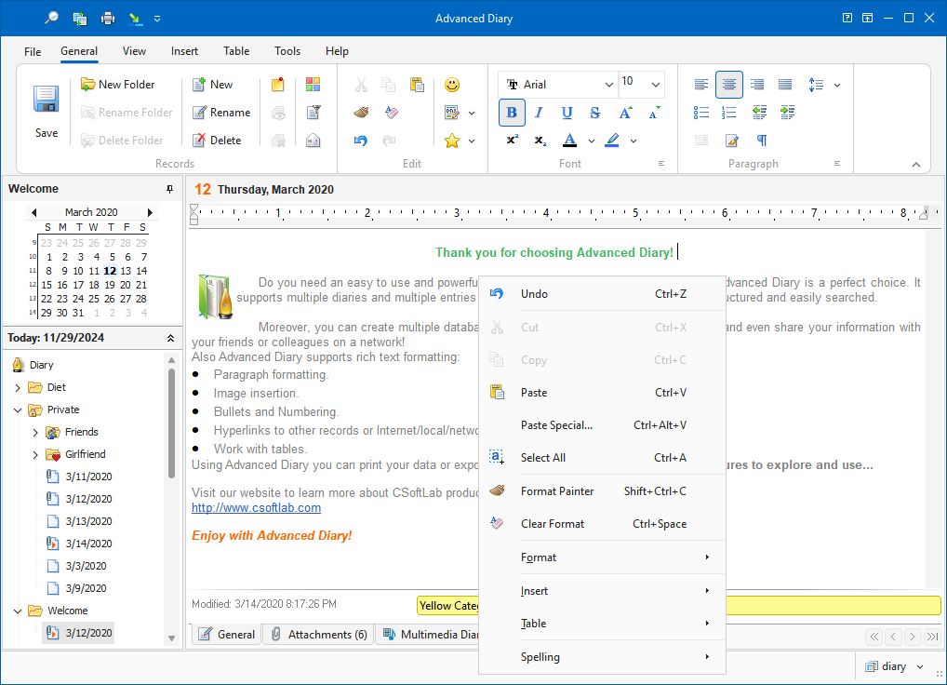
Task: Click the yellow note icon in Records group
Action: click(278, 85)
